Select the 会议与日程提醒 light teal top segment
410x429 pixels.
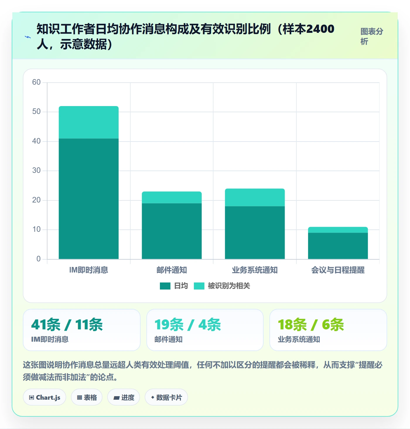click(338, 230)
